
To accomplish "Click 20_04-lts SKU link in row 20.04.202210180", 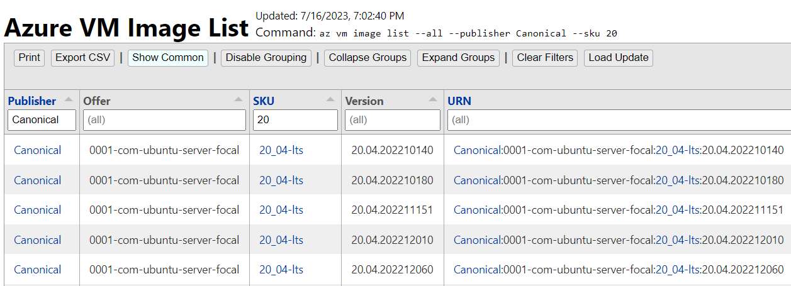I will pos(281,180).
